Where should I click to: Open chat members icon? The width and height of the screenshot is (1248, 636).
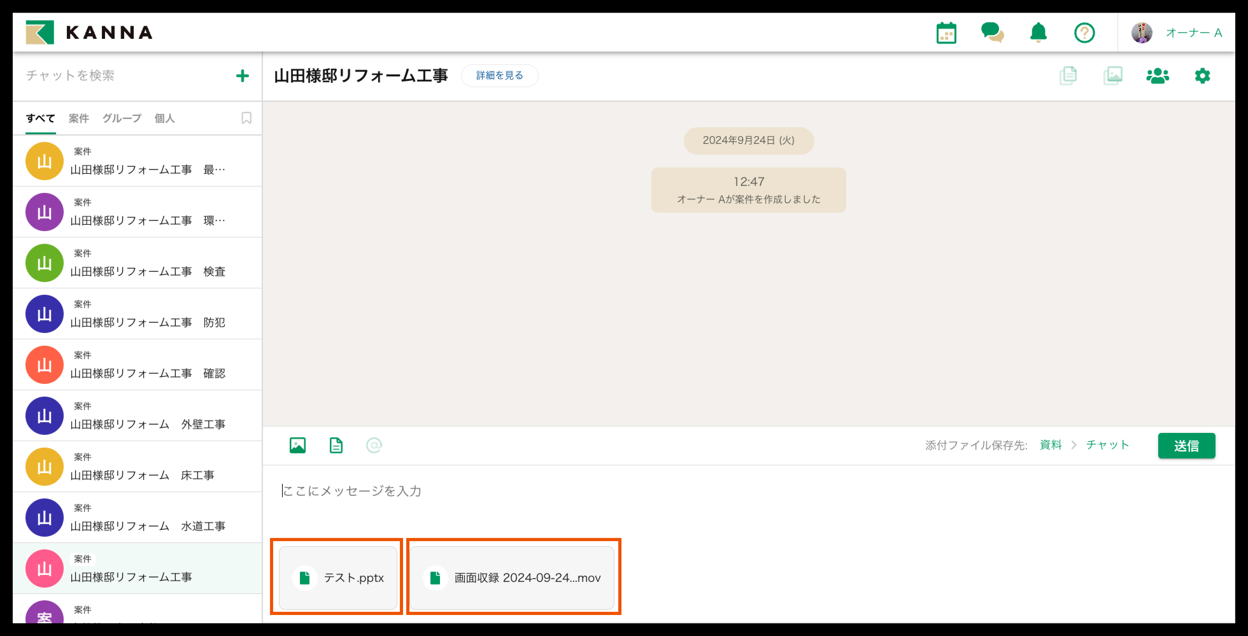(x=1157, y=76)
